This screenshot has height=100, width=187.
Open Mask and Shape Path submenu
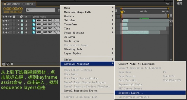[88, 12]
